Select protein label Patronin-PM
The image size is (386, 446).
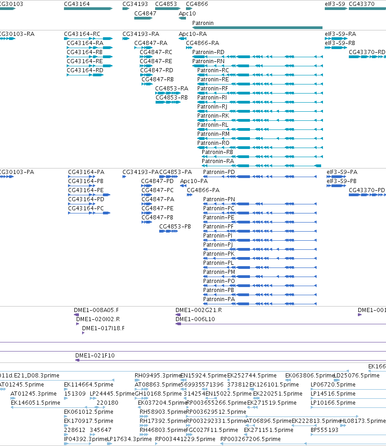coord(219,272)
